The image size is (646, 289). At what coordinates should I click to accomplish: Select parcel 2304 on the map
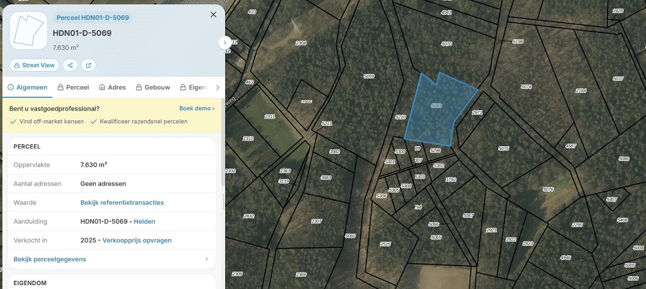301,43
